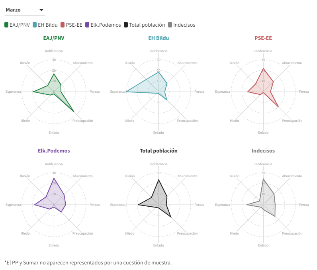Image resolution: width=317 pixels, height=270 pixels.
Task: Click the green EAJ/PNV legend swatch
Action: pyautogui.click(x=6, y=25)
